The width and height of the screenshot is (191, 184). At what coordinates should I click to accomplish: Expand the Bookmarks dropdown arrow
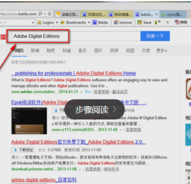pyautogui.click(x=89, y=23)
